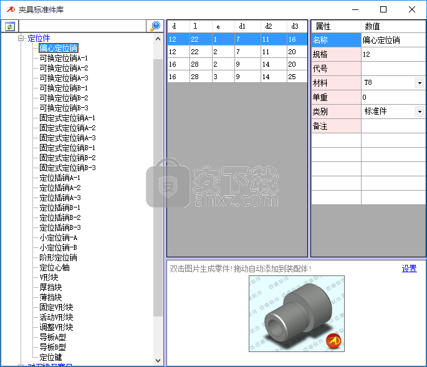Select 可换定位销A-3 tree item
The width and height of the screenshot is (427, 367).
point(64,78)
